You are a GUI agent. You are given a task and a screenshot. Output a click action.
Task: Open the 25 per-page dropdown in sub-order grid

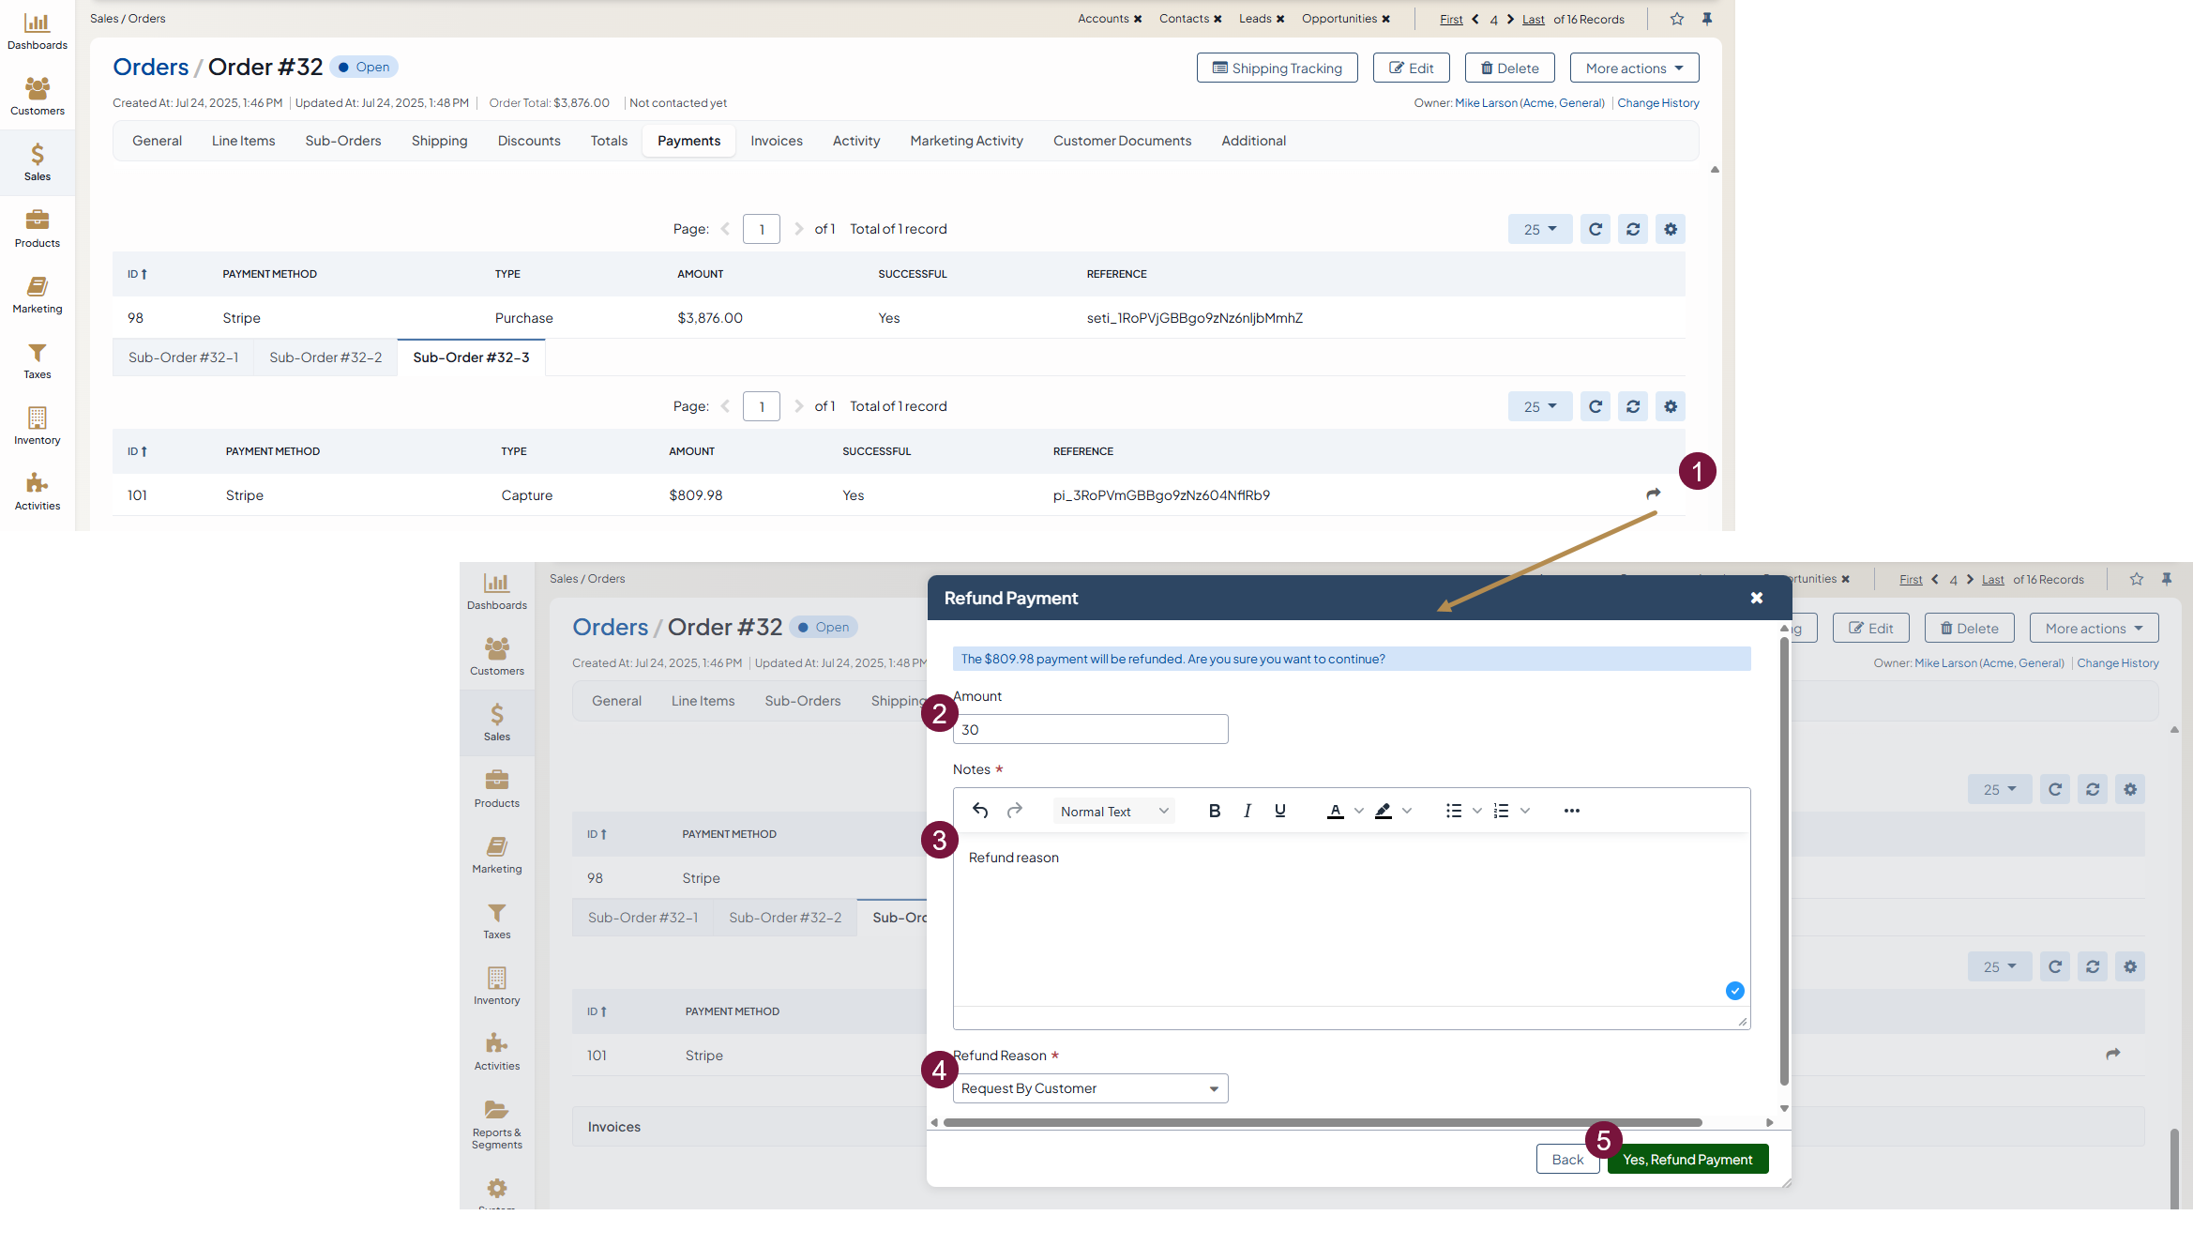click(1539, 406)
